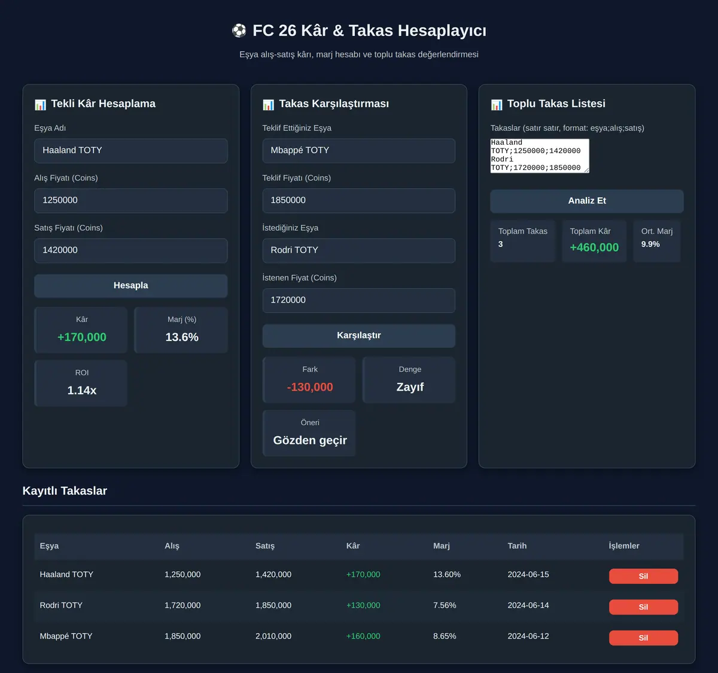Click the Toplam Kâr value +460,000
The height and width of the screenshot is (673, 718).
(x=594, y=248)
